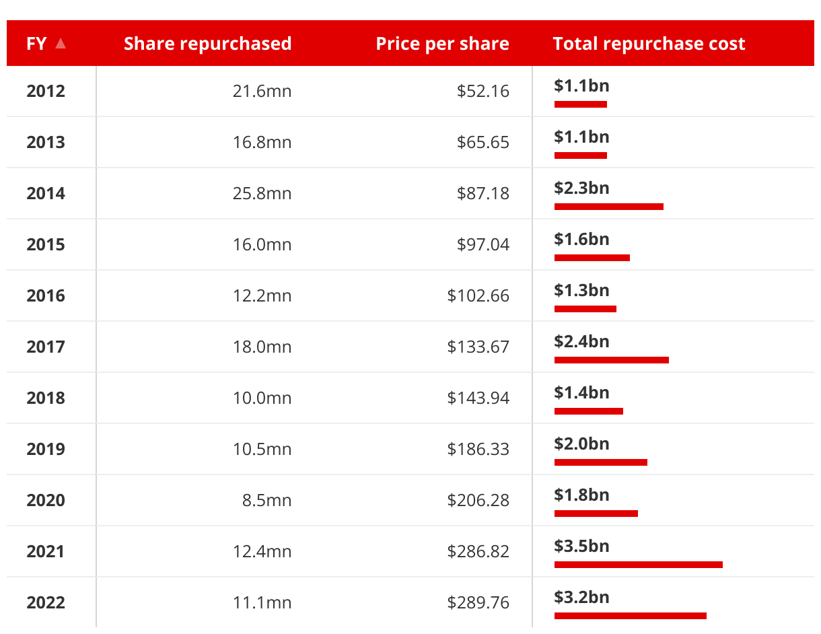Select the 2020 fiscal year row label
Image resolution: width=821 pixels, height=634 pixels.
point(46,500)
